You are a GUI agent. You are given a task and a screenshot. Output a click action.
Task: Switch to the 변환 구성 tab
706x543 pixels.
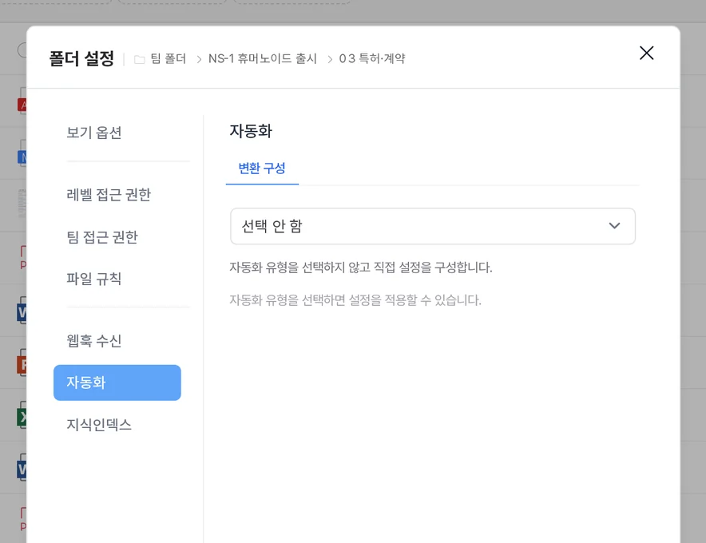coord(262,168)
